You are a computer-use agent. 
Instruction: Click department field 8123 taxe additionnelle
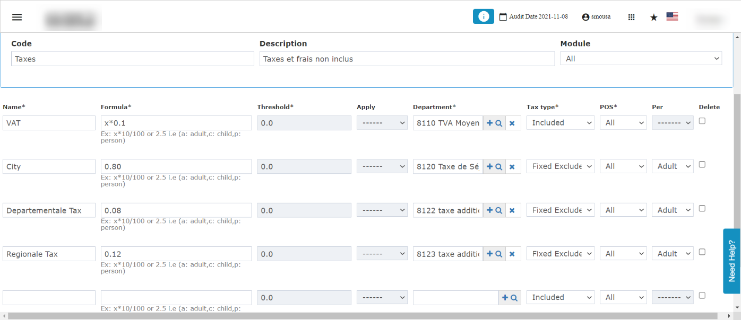[x=448, y=254]
